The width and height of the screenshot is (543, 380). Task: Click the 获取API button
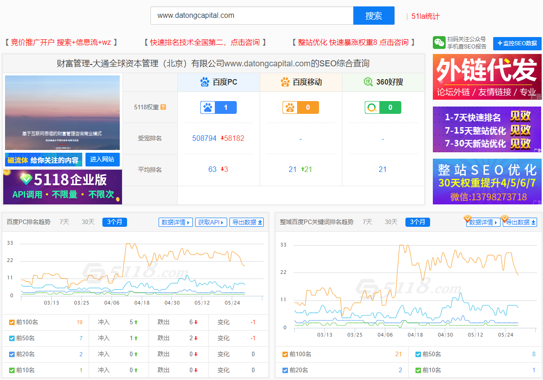point(211,222)
